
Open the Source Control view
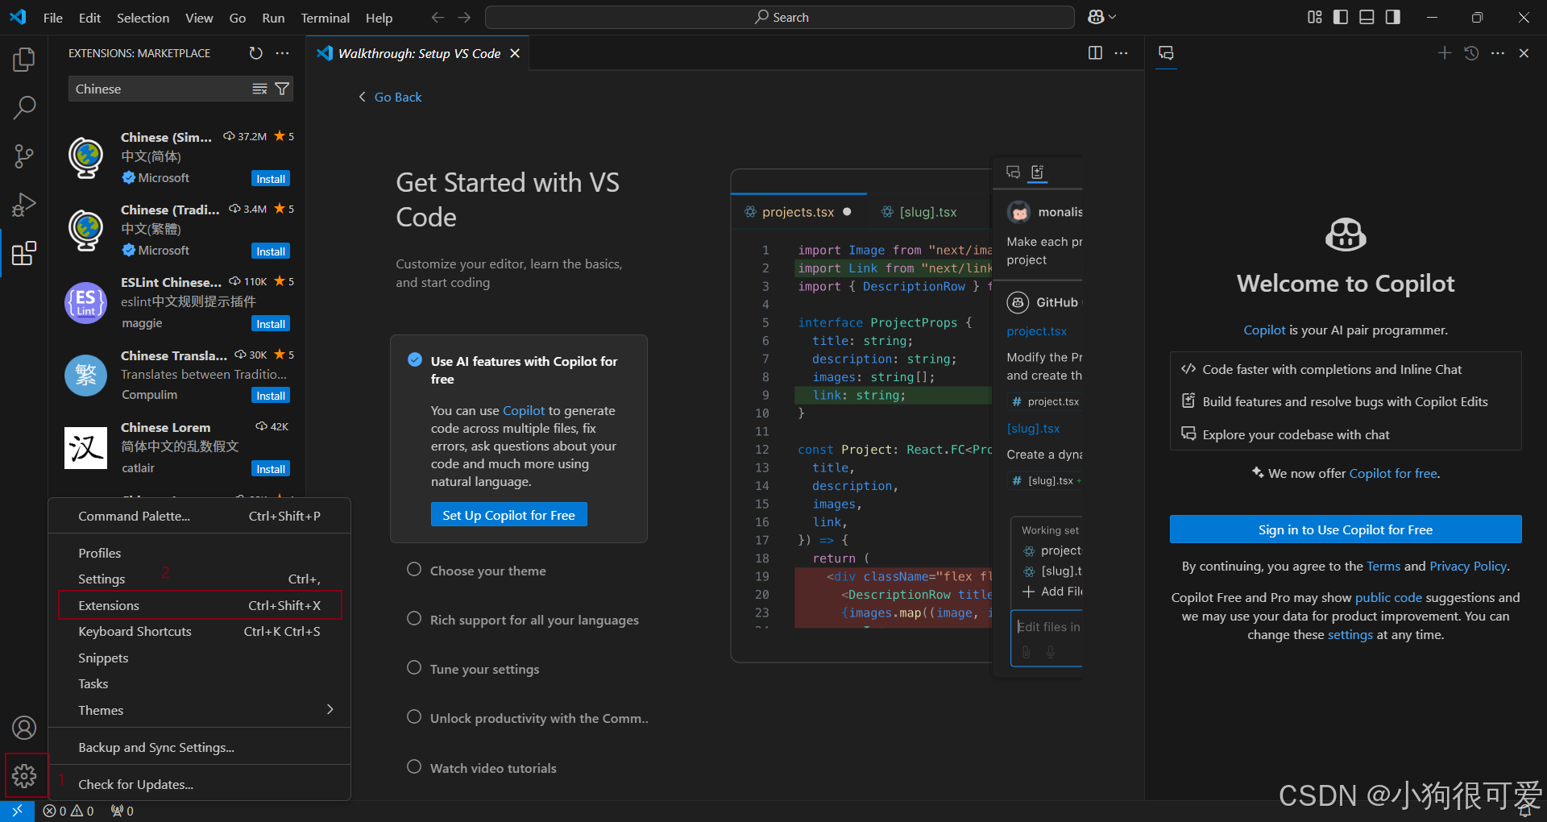coord(24,156)
